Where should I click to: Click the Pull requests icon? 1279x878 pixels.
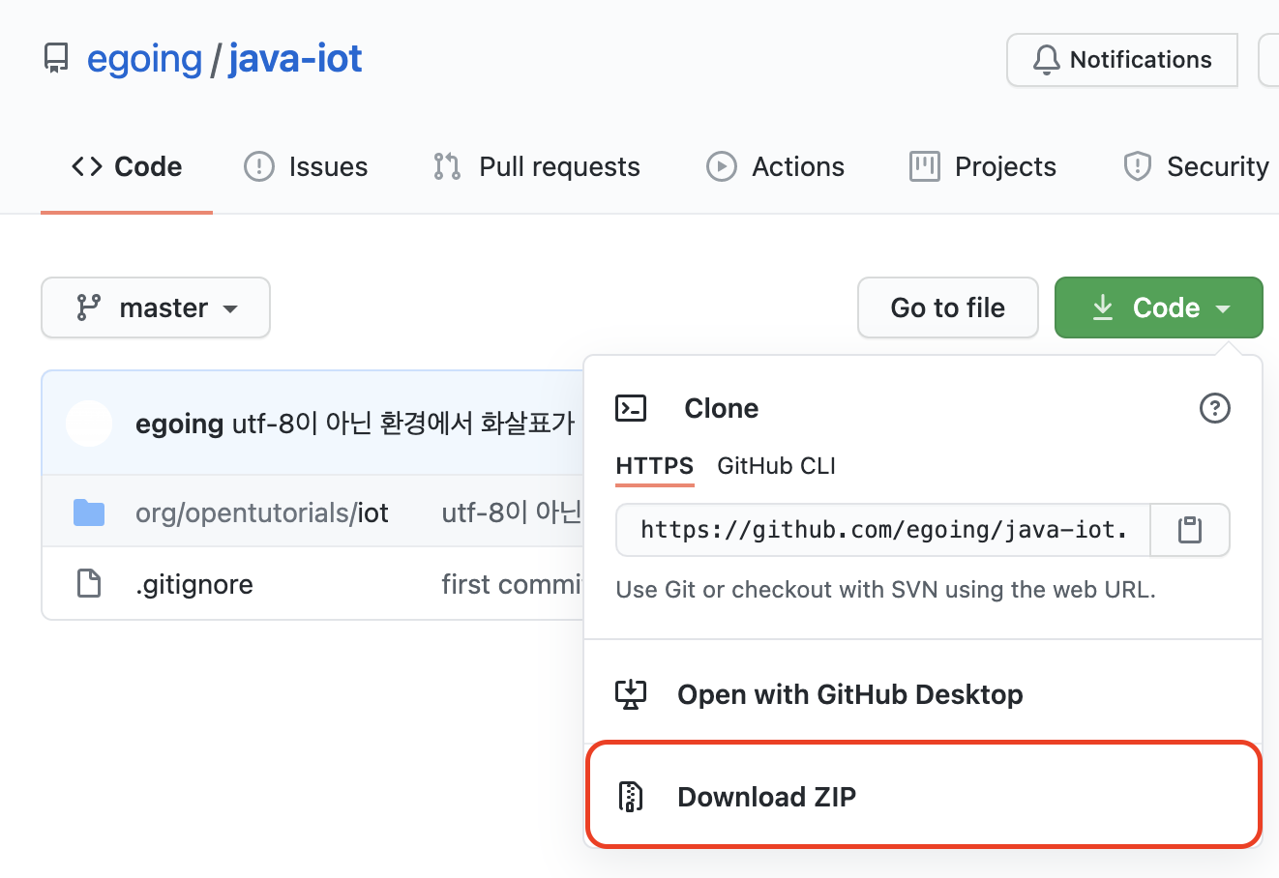pyautogui.click(x=447, y=166)
